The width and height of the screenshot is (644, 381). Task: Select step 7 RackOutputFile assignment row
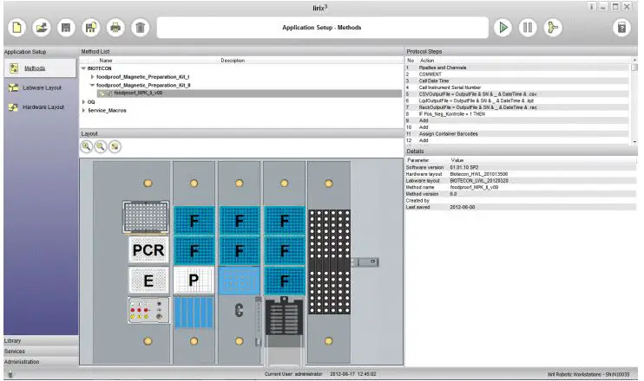point(517,107)
